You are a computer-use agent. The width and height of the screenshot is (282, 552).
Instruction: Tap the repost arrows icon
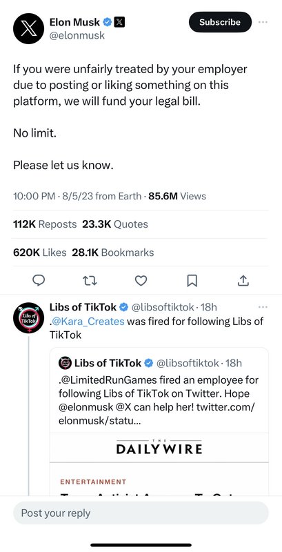click(90, 280)
